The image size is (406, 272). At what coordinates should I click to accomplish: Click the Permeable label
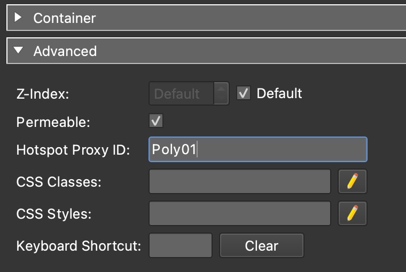pos(53,122)
